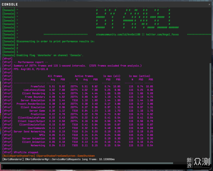This screenshot has width=213, height=171.
Task: Click 'Disconnecting in order to print performance results' line
Action: (x=49, y=41)
